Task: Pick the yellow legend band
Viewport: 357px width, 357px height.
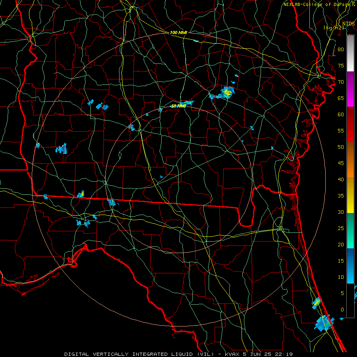Action: pos(350,195)
